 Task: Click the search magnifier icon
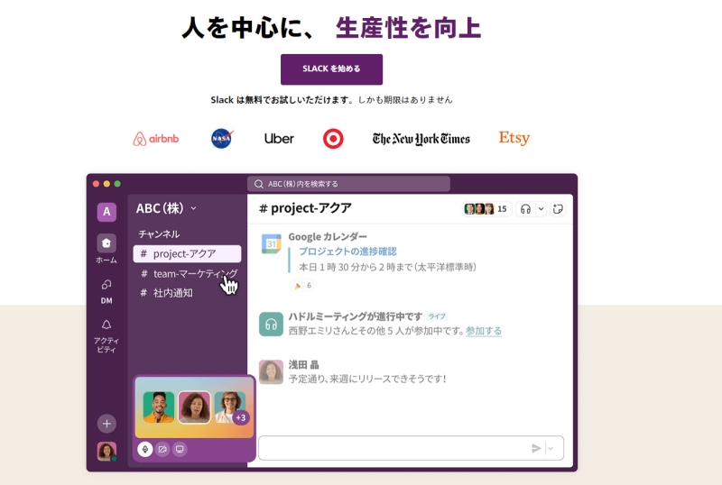point(259,184)
